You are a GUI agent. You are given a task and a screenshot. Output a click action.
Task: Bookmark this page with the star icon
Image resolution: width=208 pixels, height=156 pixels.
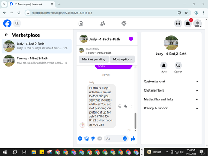(186, 13)
